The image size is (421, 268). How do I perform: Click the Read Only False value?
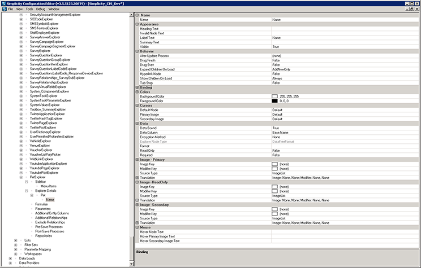coord(345,151)
